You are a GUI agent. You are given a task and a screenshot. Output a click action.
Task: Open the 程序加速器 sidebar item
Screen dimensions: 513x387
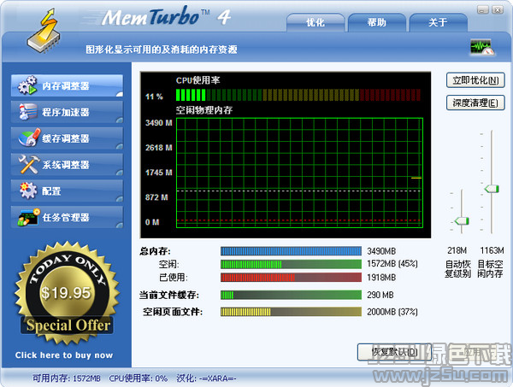pos(67,112)
